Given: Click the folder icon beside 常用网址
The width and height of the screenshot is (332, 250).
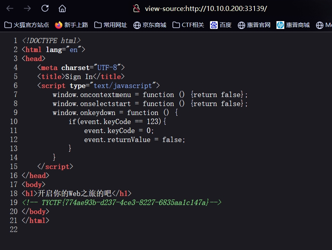Looking at the screenshot, I should click(x=98, y=25).
